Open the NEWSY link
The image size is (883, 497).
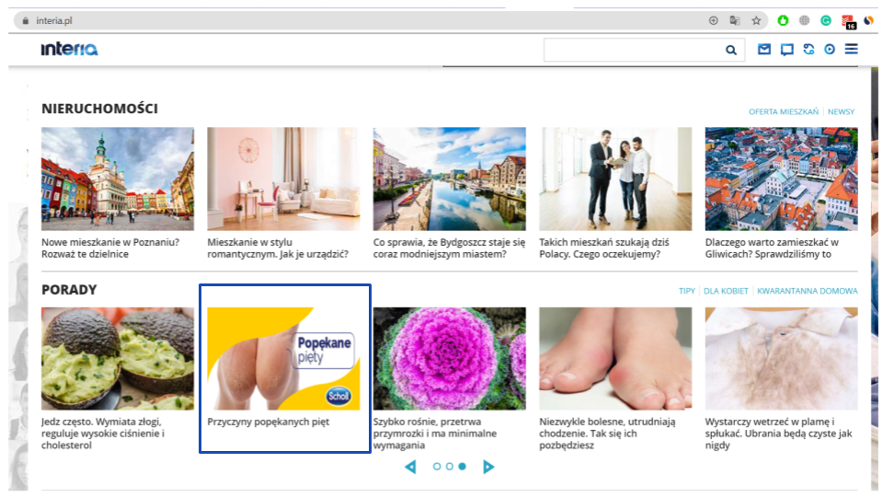click(841, 111)
